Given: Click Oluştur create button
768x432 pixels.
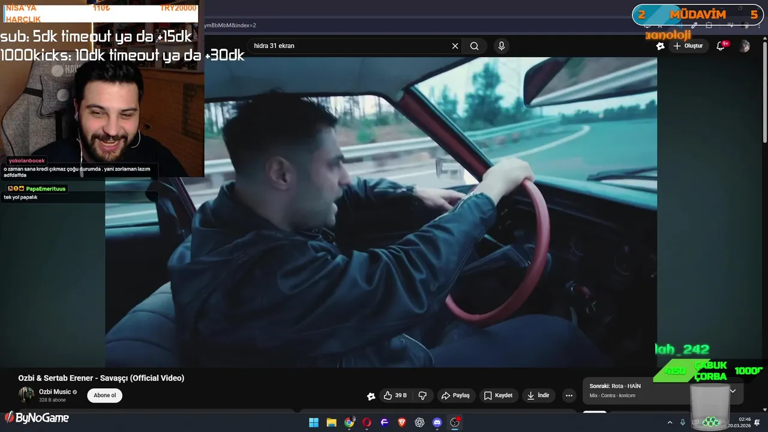Looking at the screenshot, I should (x=688, y=46).
